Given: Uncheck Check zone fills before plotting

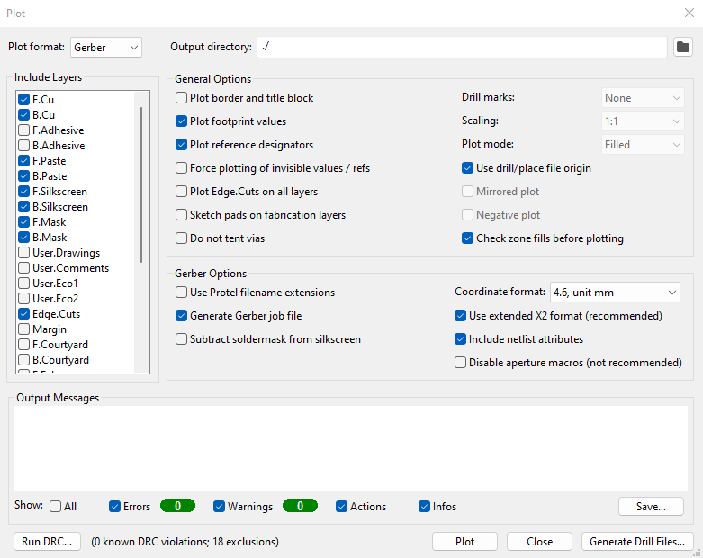Looking at the screenshot, I should (468, 238).
